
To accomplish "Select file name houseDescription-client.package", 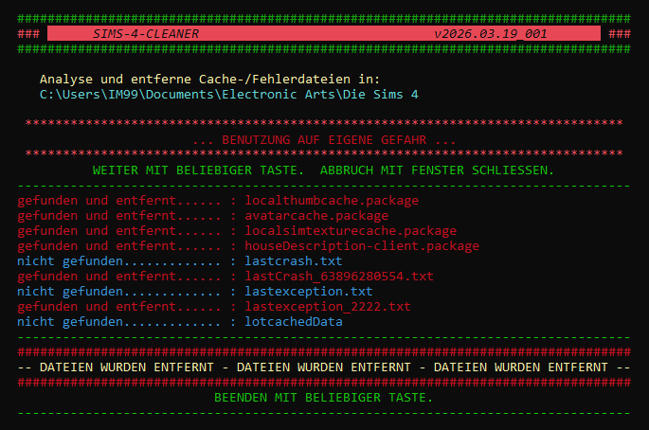I will pos(362,246).
